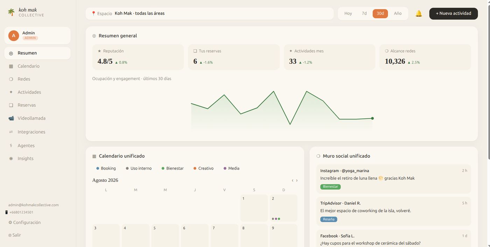Open the TripAdvisor Daniel R. review

coord(394,212)
